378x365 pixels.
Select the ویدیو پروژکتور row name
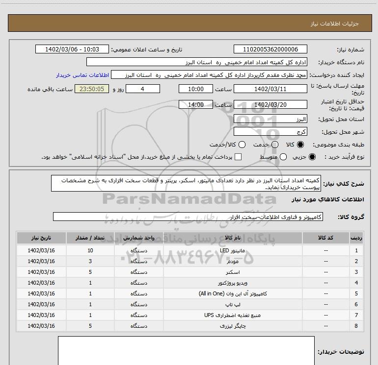tap(233, 283)
